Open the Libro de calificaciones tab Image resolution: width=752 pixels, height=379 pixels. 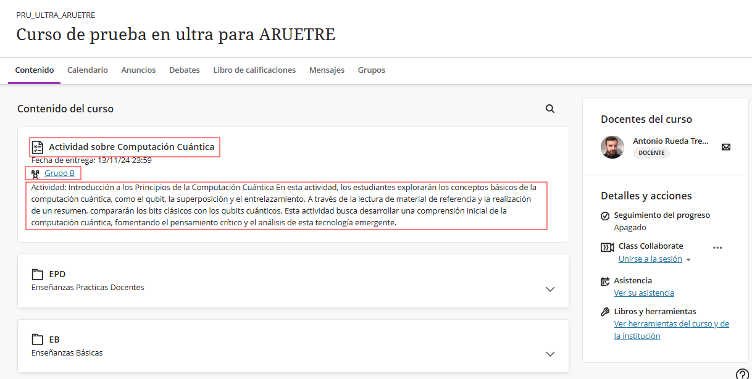tap(254, 70)
